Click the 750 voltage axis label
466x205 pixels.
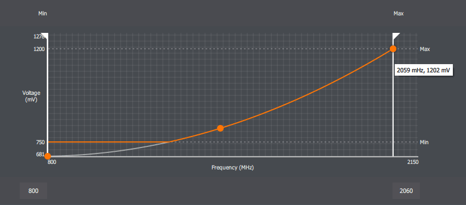[x=41, y=142]
